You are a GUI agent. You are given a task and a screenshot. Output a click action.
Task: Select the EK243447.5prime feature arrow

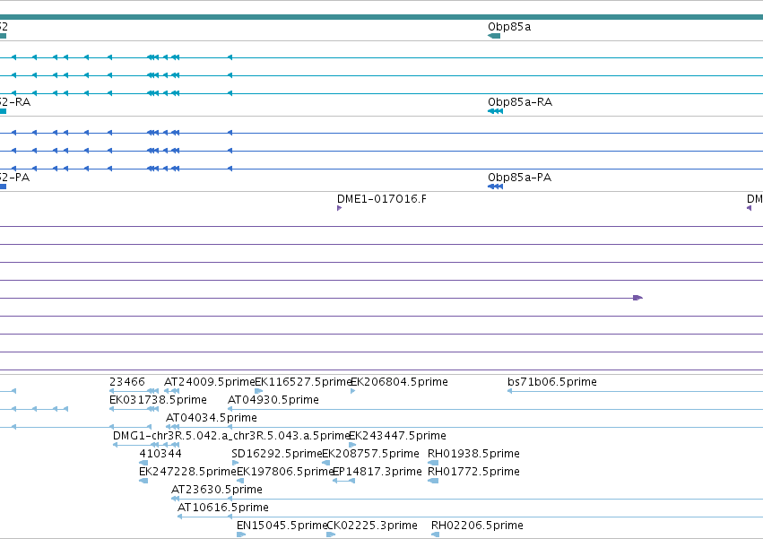[352, 445]
